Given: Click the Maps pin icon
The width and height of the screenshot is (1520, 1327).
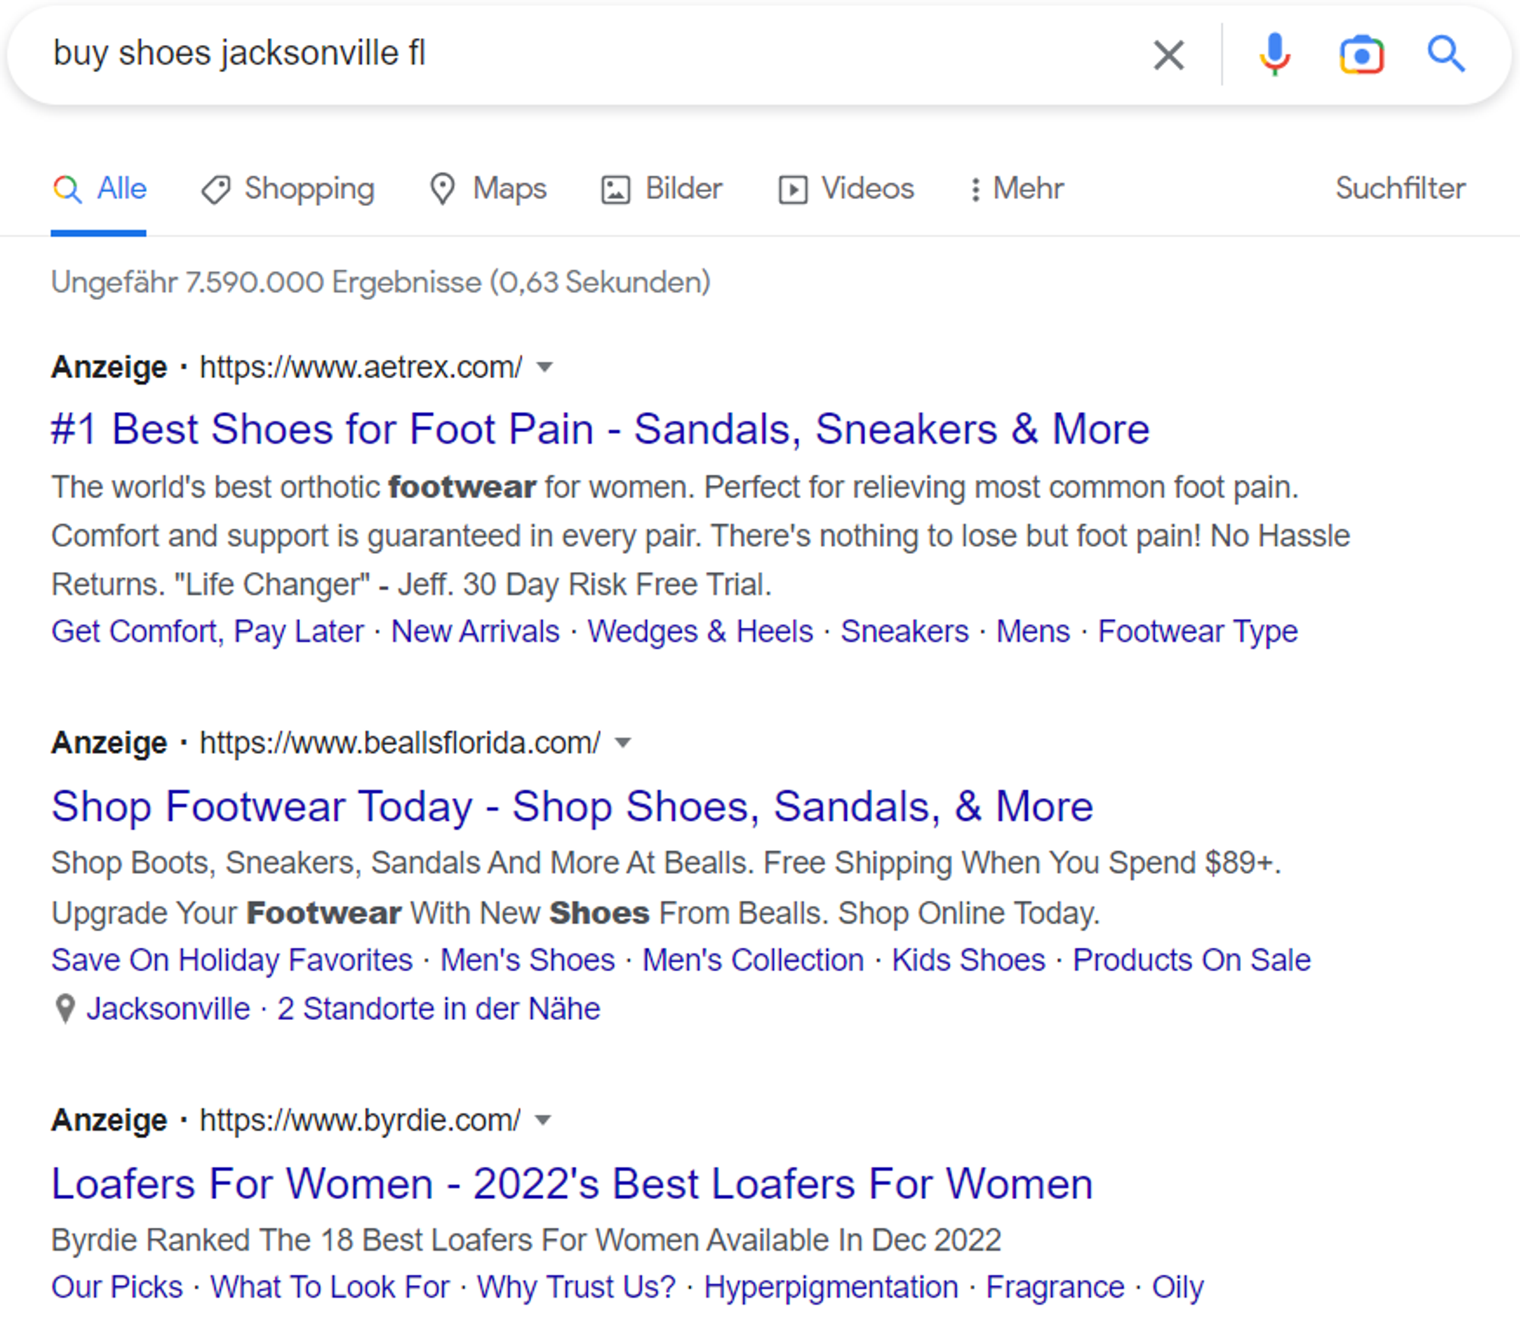Looking at the screenshot, I should click(x=442, y=189).
